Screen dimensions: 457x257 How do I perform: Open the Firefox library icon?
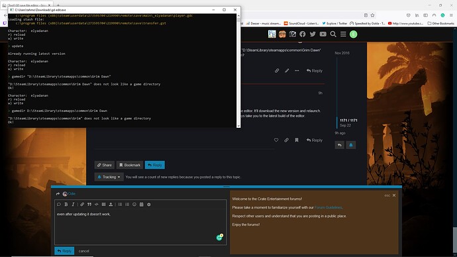417,15
